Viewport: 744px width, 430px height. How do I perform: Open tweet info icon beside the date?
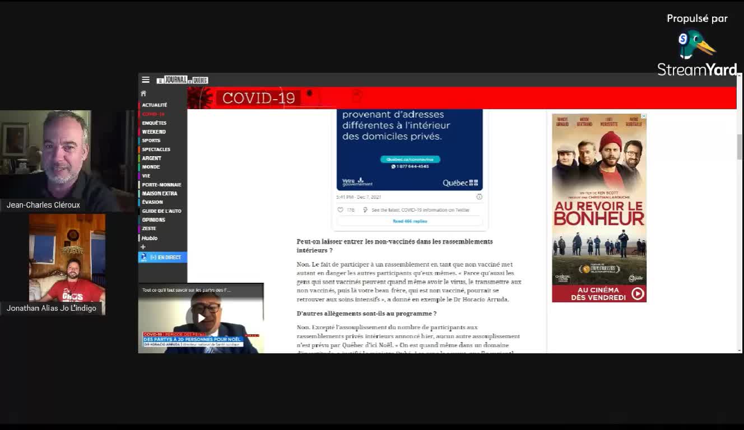coord(479,197)
